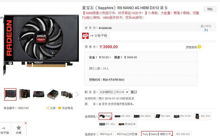Click the next-thumbnails arrow chevron

point(77,94)
